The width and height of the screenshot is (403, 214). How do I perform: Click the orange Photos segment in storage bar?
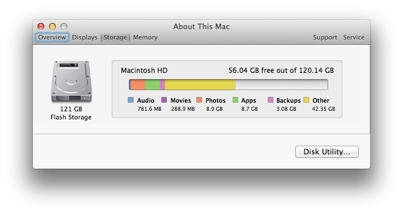click(138, 85)
